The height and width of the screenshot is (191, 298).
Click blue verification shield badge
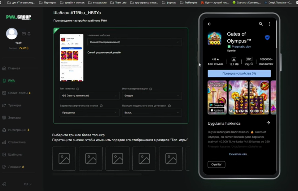[x=267, y=37]
